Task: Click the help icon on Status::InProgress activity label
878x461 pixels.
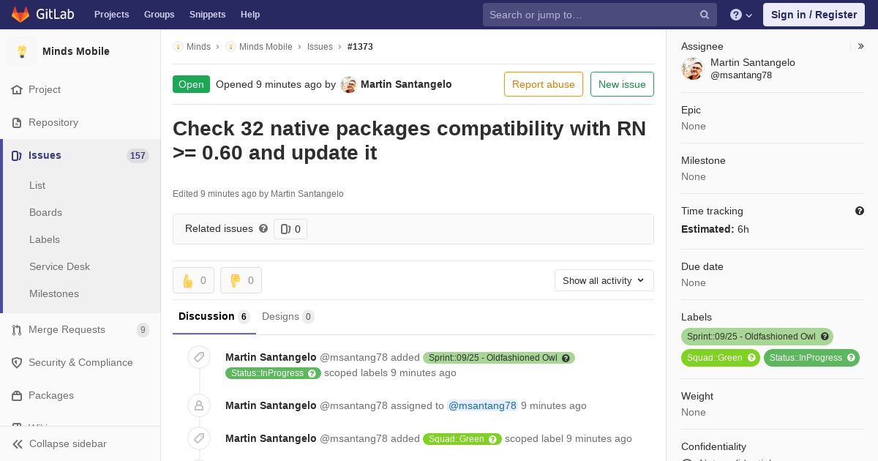Action: point(312,373)
